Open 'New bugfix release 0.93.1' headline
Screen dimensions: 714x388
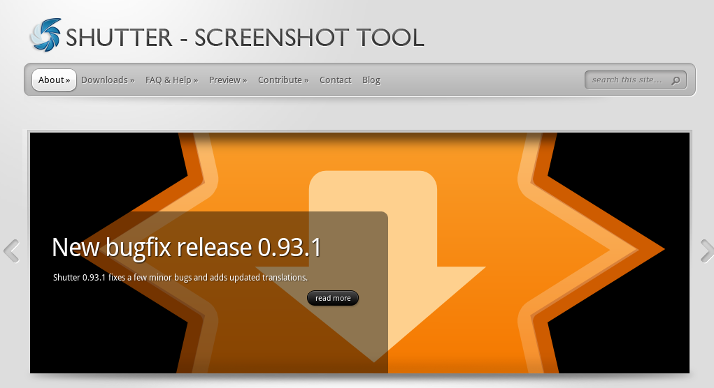coord(187,248)
